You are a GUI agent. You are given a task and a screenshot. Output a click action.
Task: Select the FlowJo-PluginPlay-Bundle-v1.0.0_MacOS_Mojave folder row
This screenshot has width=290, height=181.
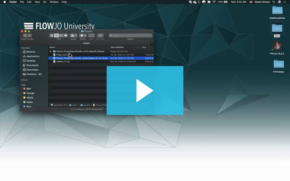pyautogui.click(x=101, y=51)
